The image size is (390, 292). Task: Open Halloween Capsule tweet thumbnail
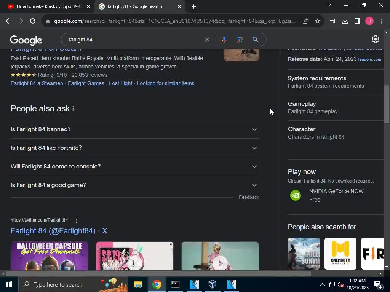click(x=50, y=256)
